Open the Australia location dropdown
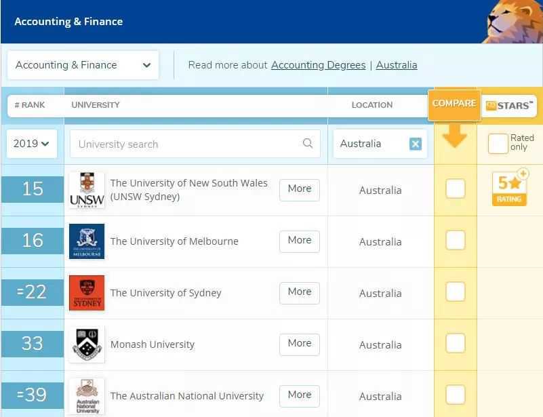This screenshot has height=417, width=543. pos(369,144)
